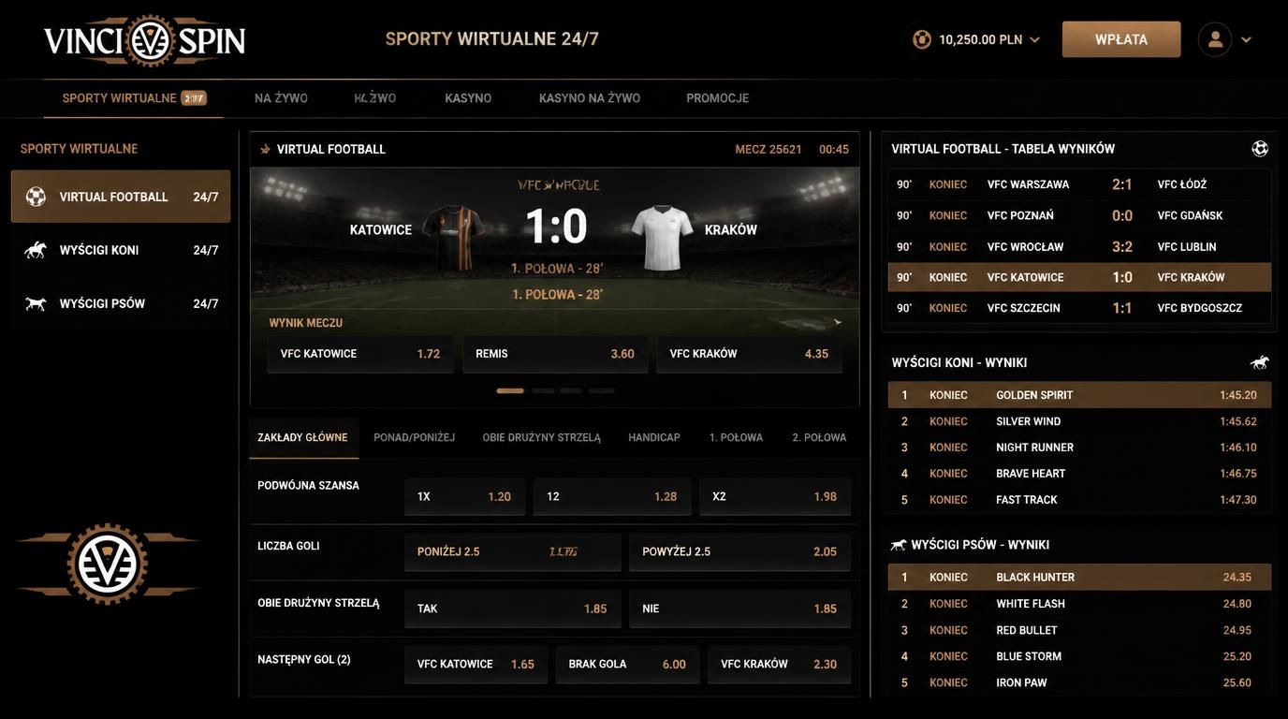Open the Kasyno navigation tab
This screenshot has width=1288, height=719.
click(x=468, y=98)
